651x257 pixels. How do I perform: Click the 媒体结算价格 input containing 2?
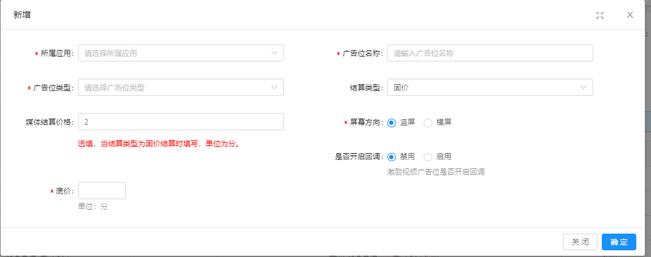pos(181,122)
